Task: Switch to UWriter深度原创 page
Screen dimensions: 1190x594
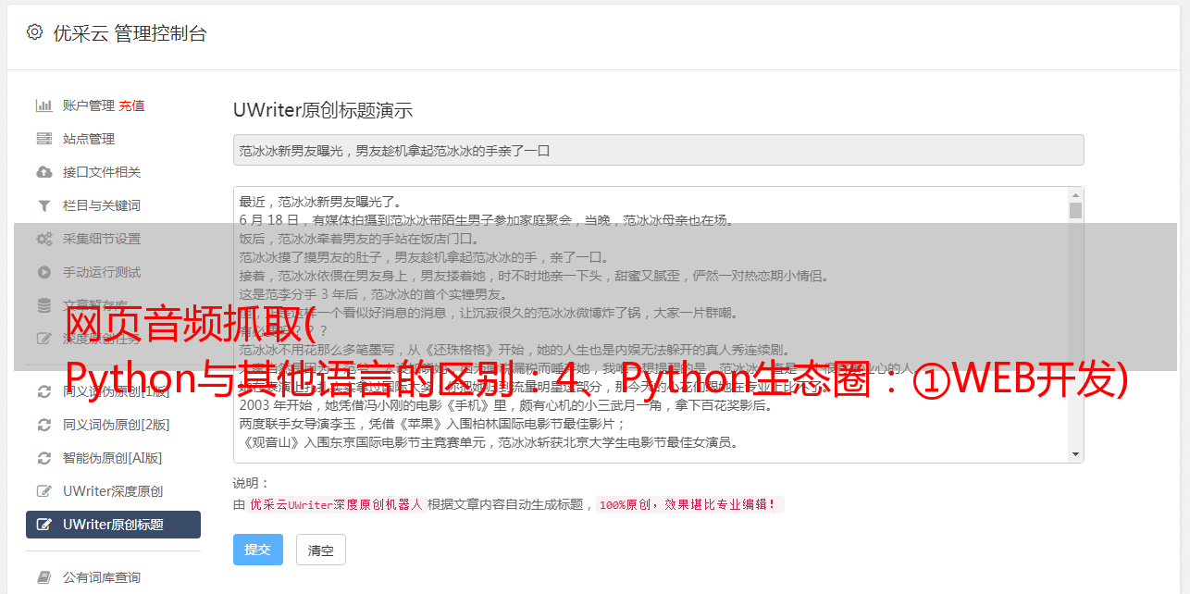Action: [x=113, y=491]
